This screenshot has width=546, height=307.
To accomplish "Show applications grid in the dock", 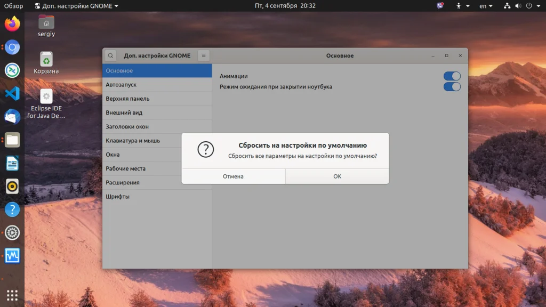I will point(12,295).
